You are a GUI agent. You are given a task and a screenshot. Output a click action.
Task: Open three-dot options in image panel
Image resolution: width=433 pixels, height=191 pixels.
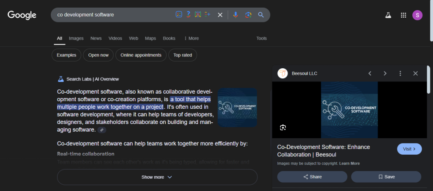400,73
